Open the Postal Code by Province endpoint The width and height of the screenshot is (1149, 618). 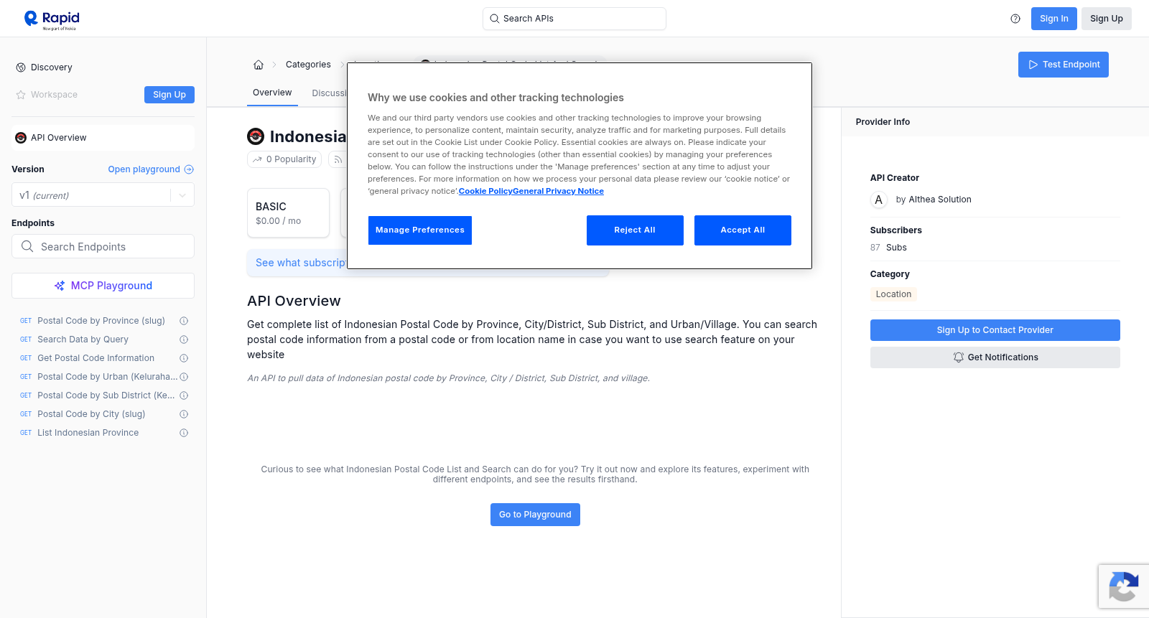(101, 321)
